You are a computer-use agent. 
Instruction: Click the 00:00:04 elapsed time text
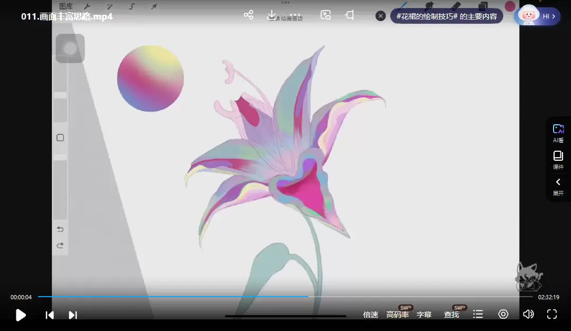point(21,297)
